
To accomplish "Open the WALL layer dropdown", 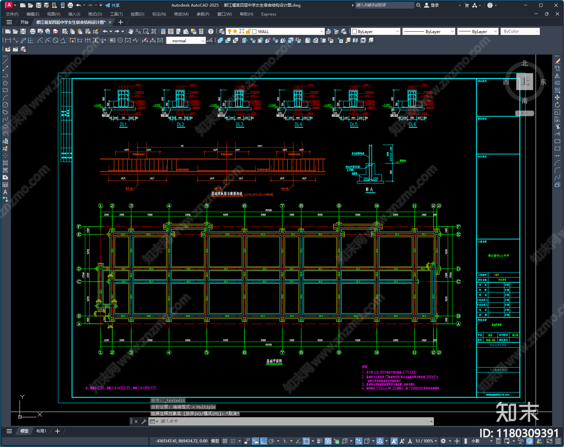I will (x=321, y=31).
